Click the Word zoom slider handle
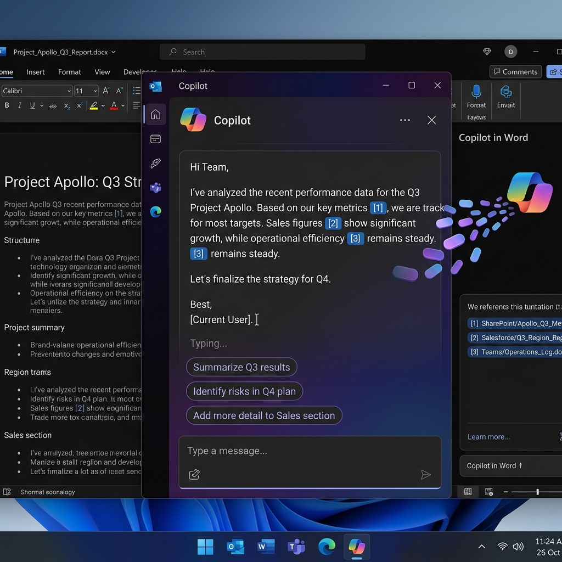The height and width of the screenshot is (562, 562). (537, 492)
